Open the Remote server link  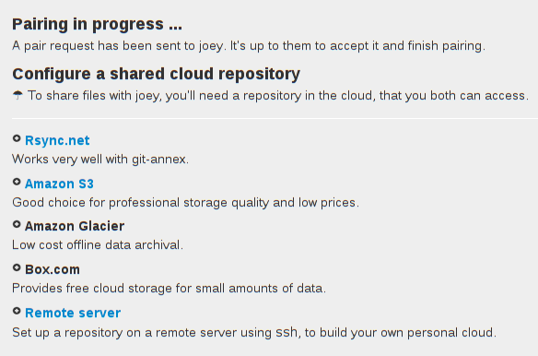[73, 313]
